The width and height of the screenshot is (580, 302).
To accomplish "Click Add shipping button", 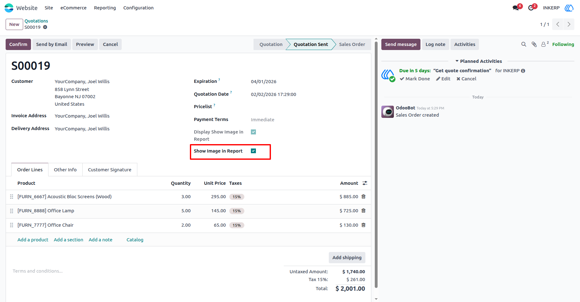I will pyautogui.click(x=347, y=258).
